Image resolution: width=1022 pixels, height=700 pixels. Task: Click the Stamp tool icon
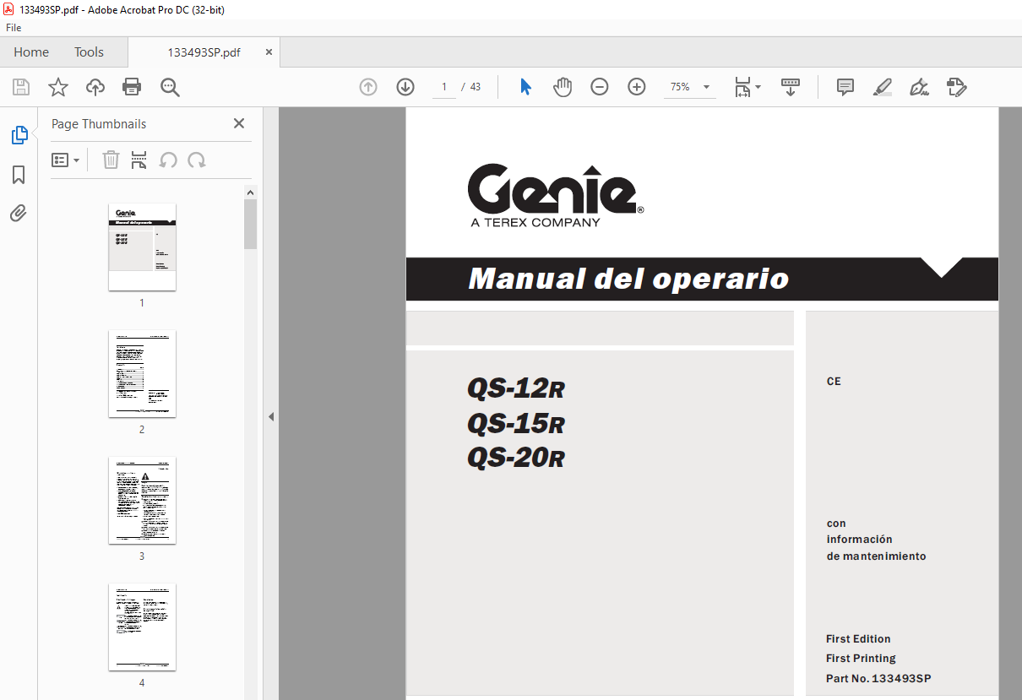[x=957, y=87]
